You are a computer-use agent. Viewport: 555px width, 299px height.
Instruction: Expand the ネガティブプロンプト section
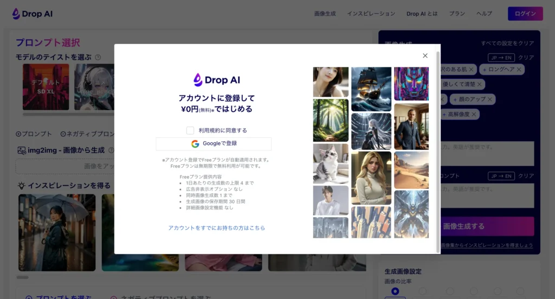(x=87, y=134)
